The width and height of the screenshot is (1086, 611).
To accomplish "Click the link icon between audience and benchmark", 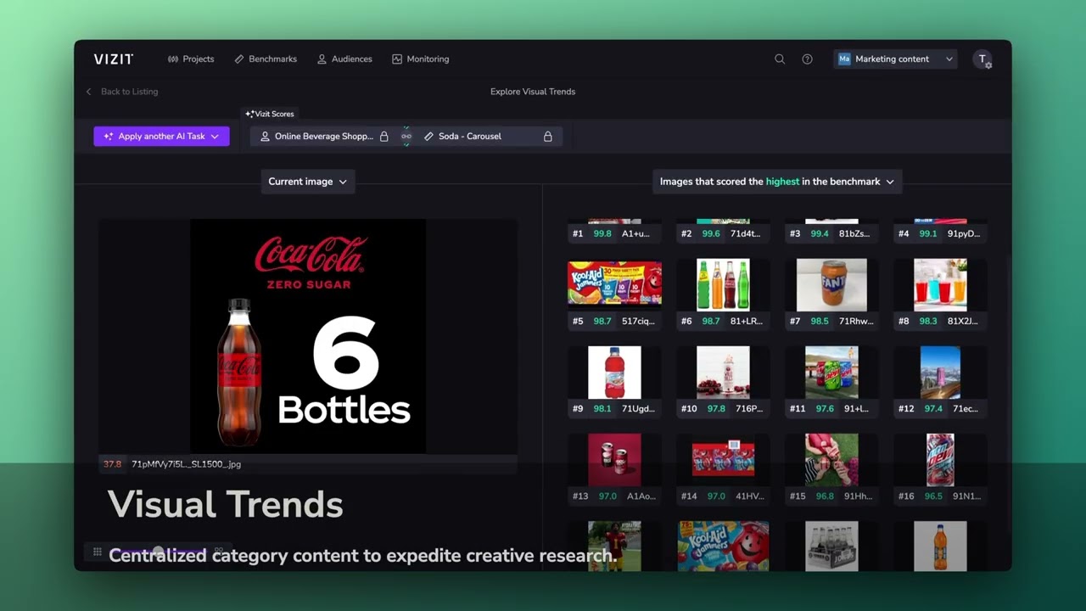I will tap(406, 136).
